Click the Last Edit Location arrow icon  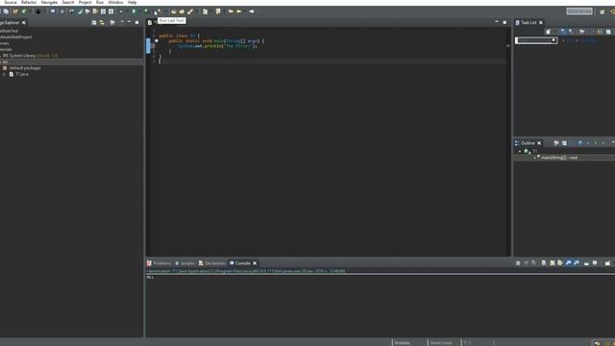coord(231,12)
